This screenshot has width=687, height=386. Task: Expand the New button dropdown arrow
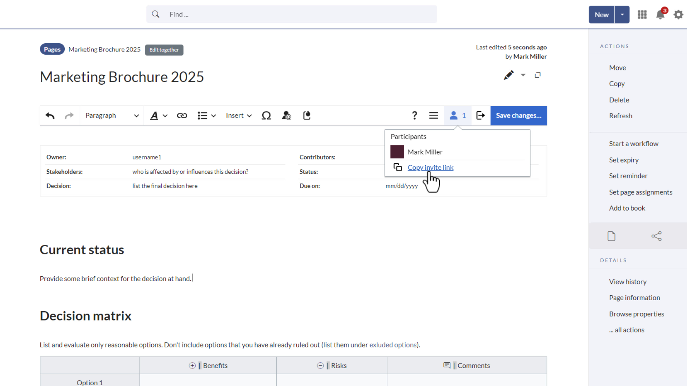click(x=622, y=15)
